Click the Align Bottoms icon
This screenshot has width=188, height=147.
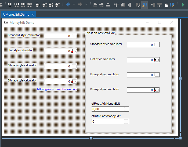click(123, 5)
